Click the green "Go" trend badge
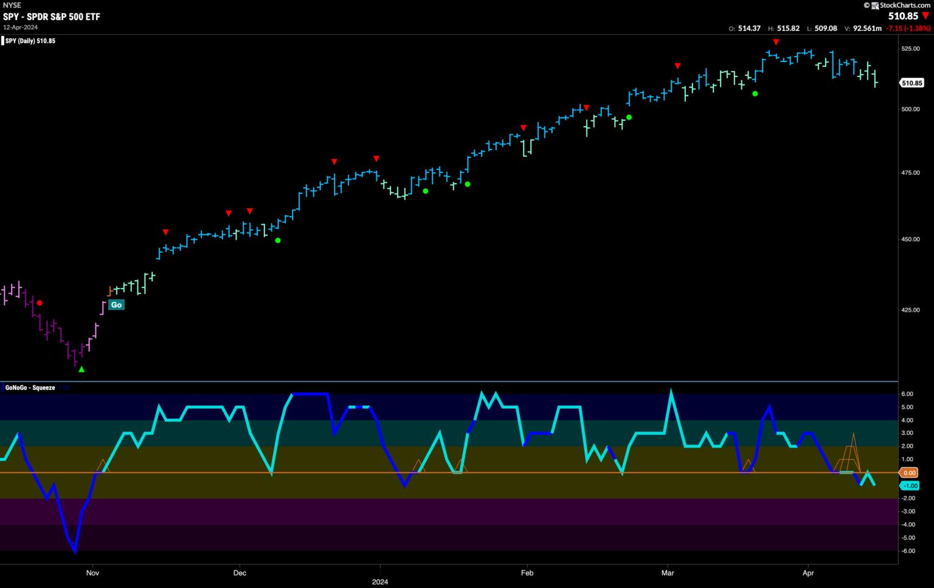Viewport: 934px width, 588px height. 116,305
